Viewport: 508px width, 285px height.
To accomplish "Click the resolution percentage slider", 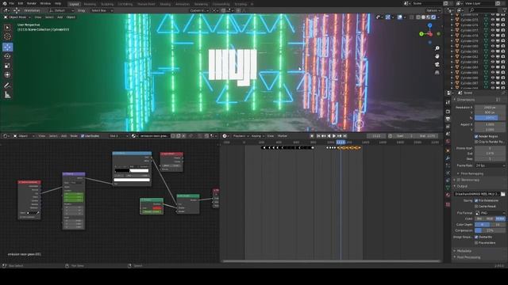I will (x=490, y=118).
